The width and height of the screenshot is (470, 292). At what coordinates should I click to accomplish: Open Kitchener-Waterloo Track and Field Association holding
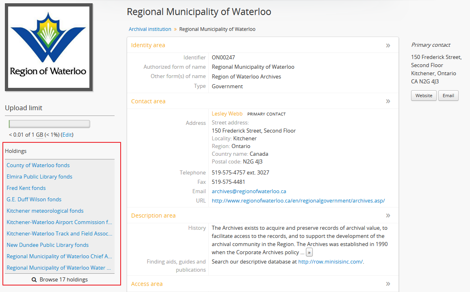click(x=59, y=234)
